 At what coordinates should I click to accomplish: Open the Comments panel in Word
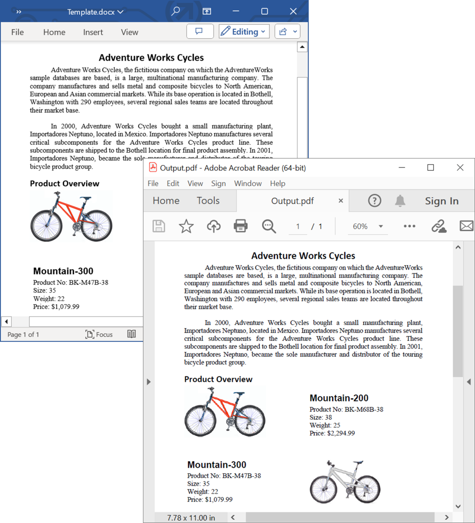[x=200, y=31]
